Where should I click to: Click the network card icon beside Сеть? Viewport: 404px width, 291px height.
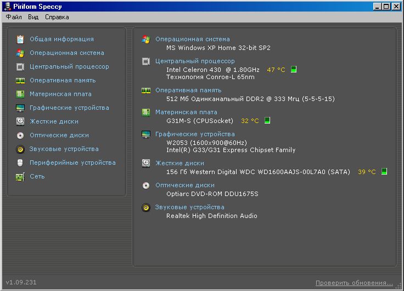(x=20, y=177)
